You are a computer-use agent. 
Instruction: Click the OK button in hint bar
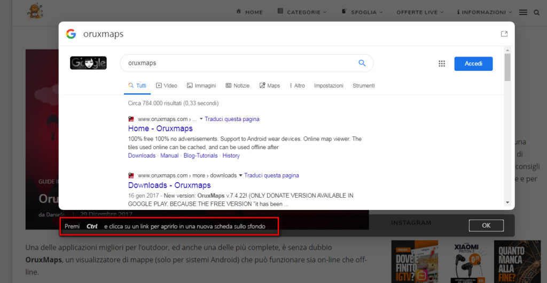[486, 225]
